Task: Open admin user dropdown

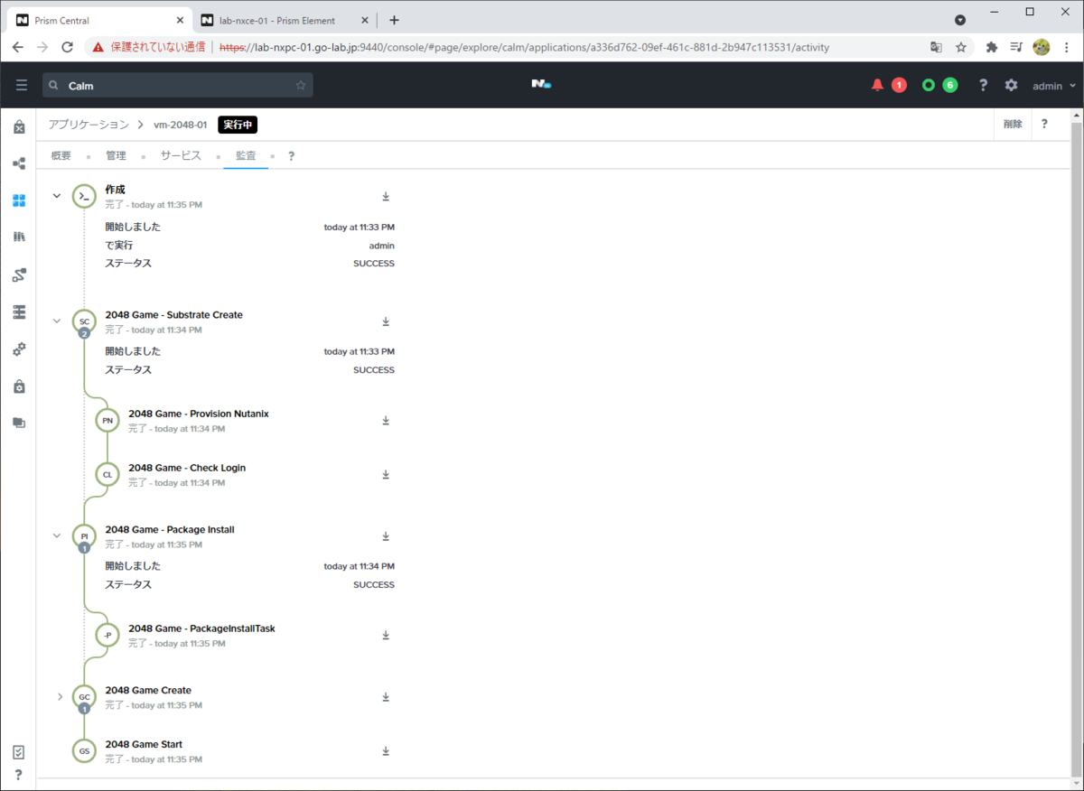Action: pos(1054,86)
